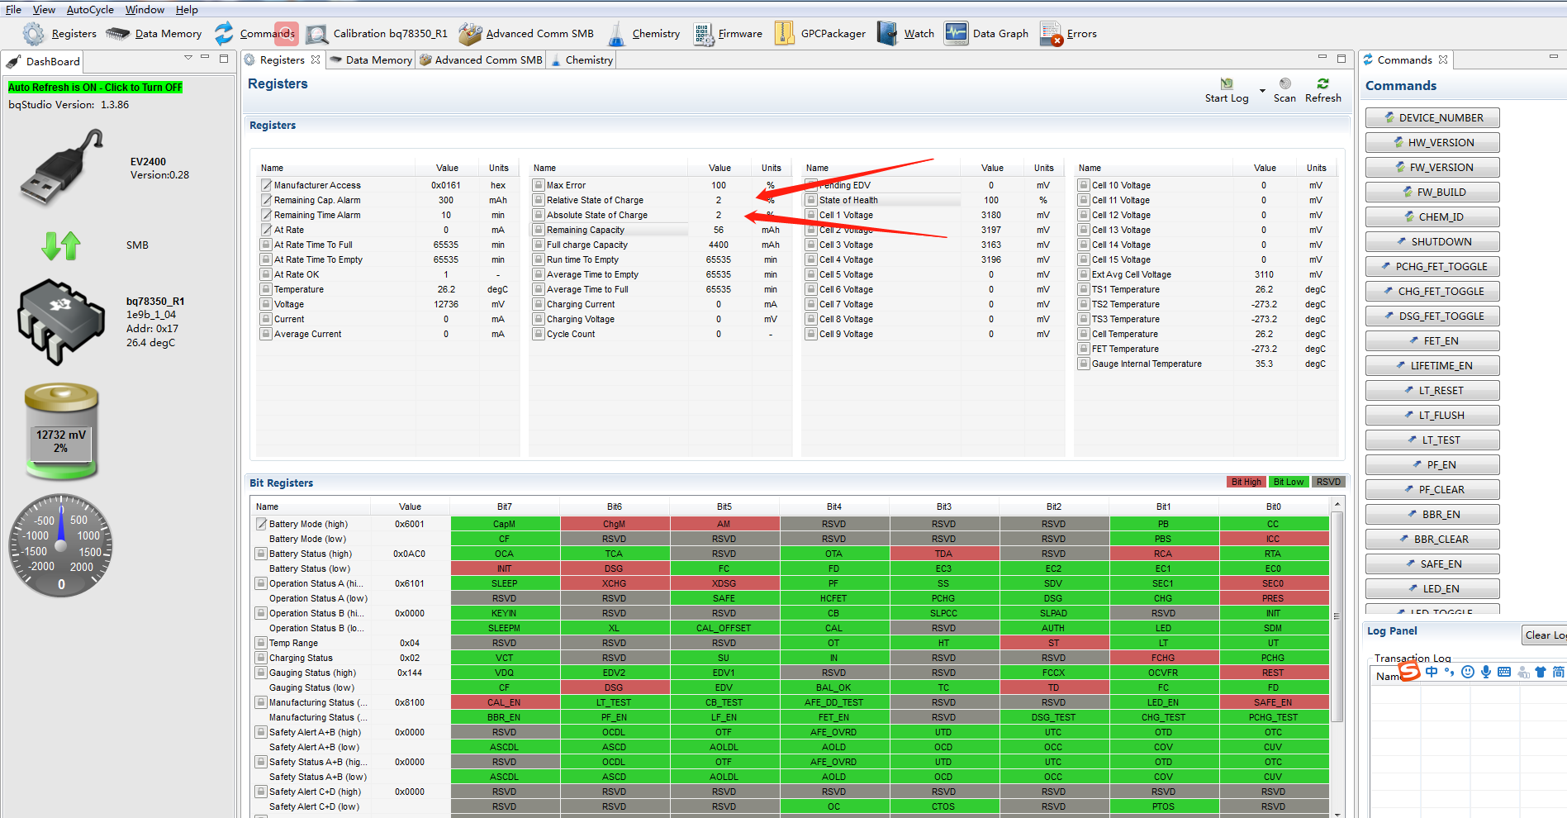Image resolution: width=1567 pixels, height=818 pixels.
Task: Maximize the DashBoard panel
Action: pyautogui.click(x=223, y=59)
